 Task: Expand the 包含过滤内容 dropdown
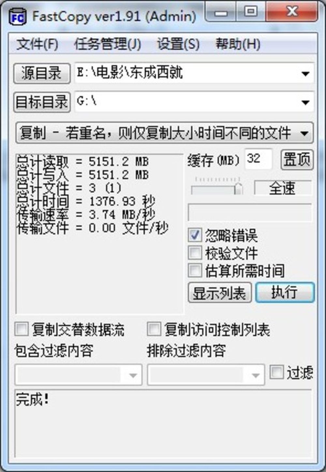133,375
